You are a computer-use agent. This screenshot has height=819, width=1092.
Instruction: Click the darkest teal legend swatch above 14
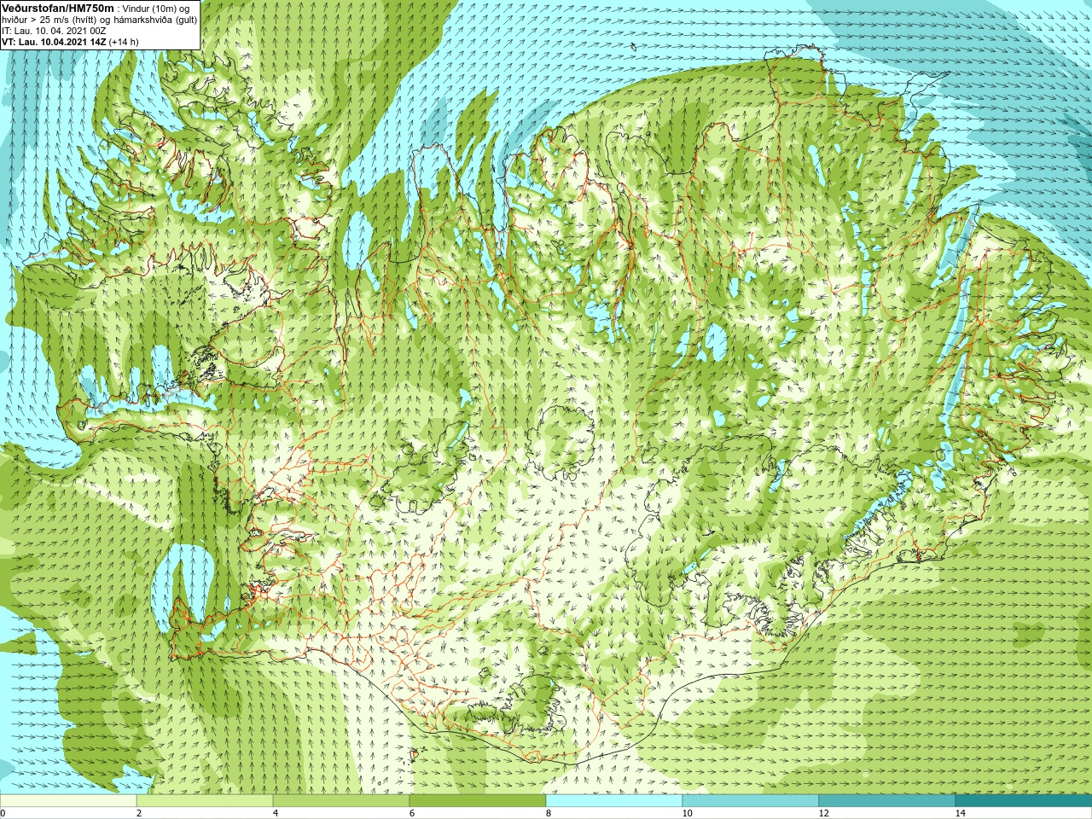[x=1024, y=801]
